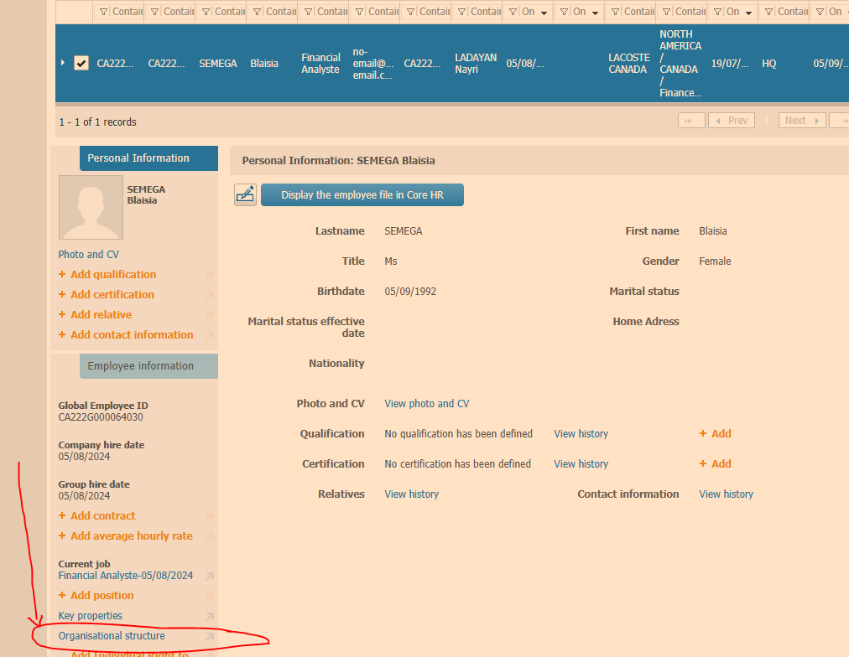Click Display the employee file in Core HR

(x=362, y=194)
